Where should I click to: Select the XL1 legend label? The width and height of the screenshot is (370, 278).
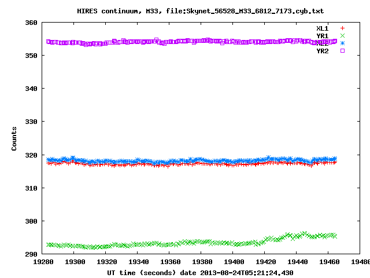[x=323, y=28]
